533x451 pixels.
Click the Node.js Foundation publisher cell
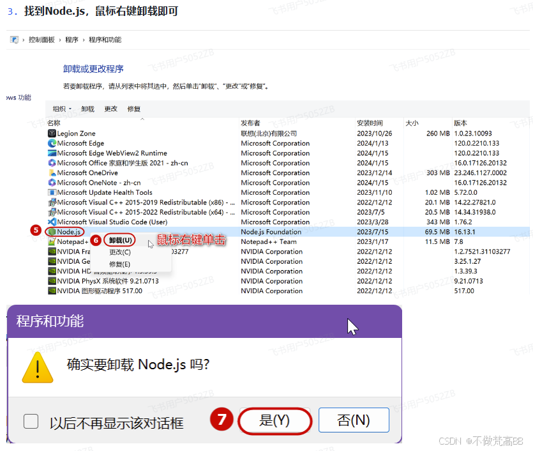click(x=271, y=232)
